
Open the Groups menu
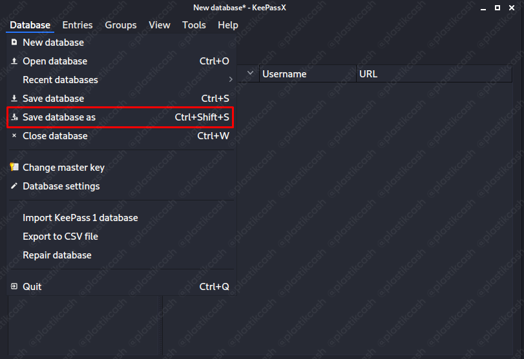(121, 25)
